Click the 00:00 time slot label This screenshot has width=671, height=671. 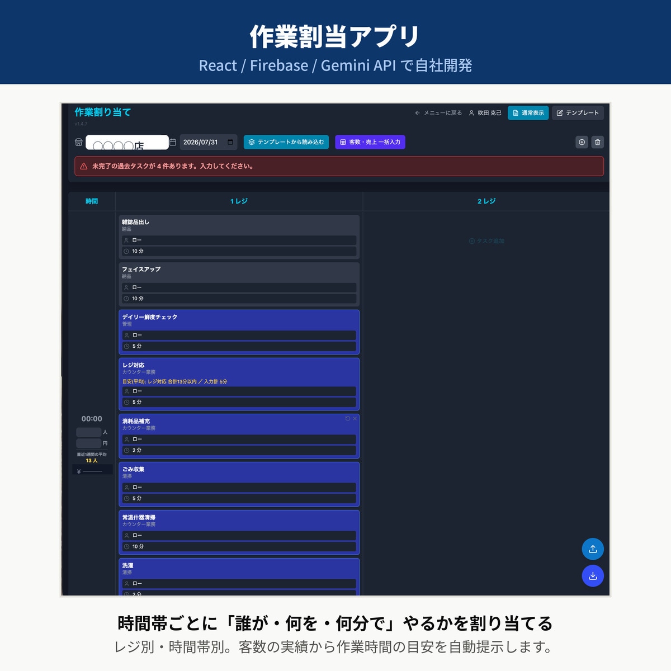tap(92, 419)
